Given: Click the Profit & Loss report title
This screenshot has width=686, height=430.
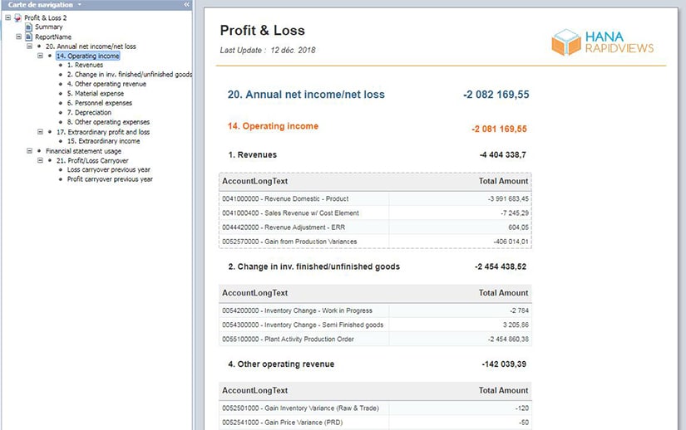Looking at the screenshot, I should coord(262,31).
